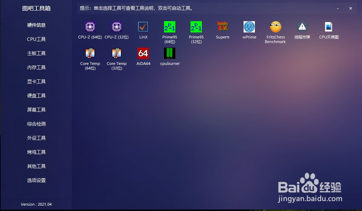Click the AIDA64 icon

(x=143, y=53)
